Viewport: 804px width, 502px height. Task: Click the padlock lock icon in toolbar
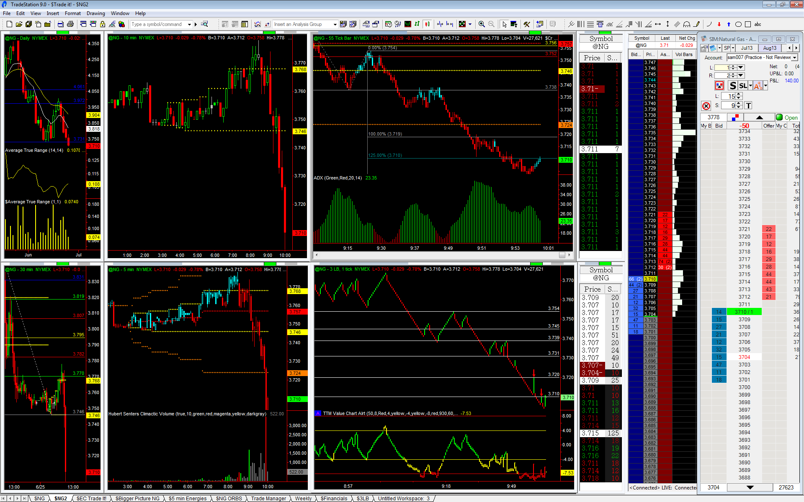[103, 24]
